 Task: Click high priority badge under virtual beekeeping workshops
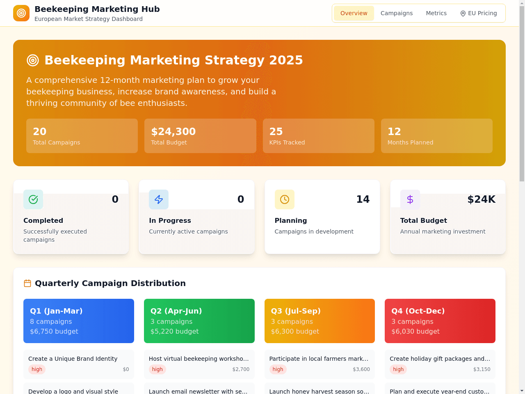[157, 369]
